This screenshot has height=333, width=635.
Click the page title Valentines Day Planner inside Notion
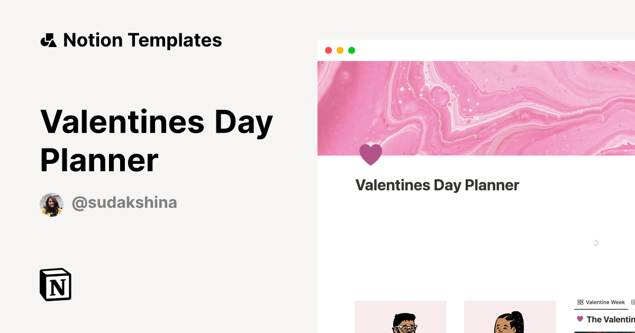[437, 186]
